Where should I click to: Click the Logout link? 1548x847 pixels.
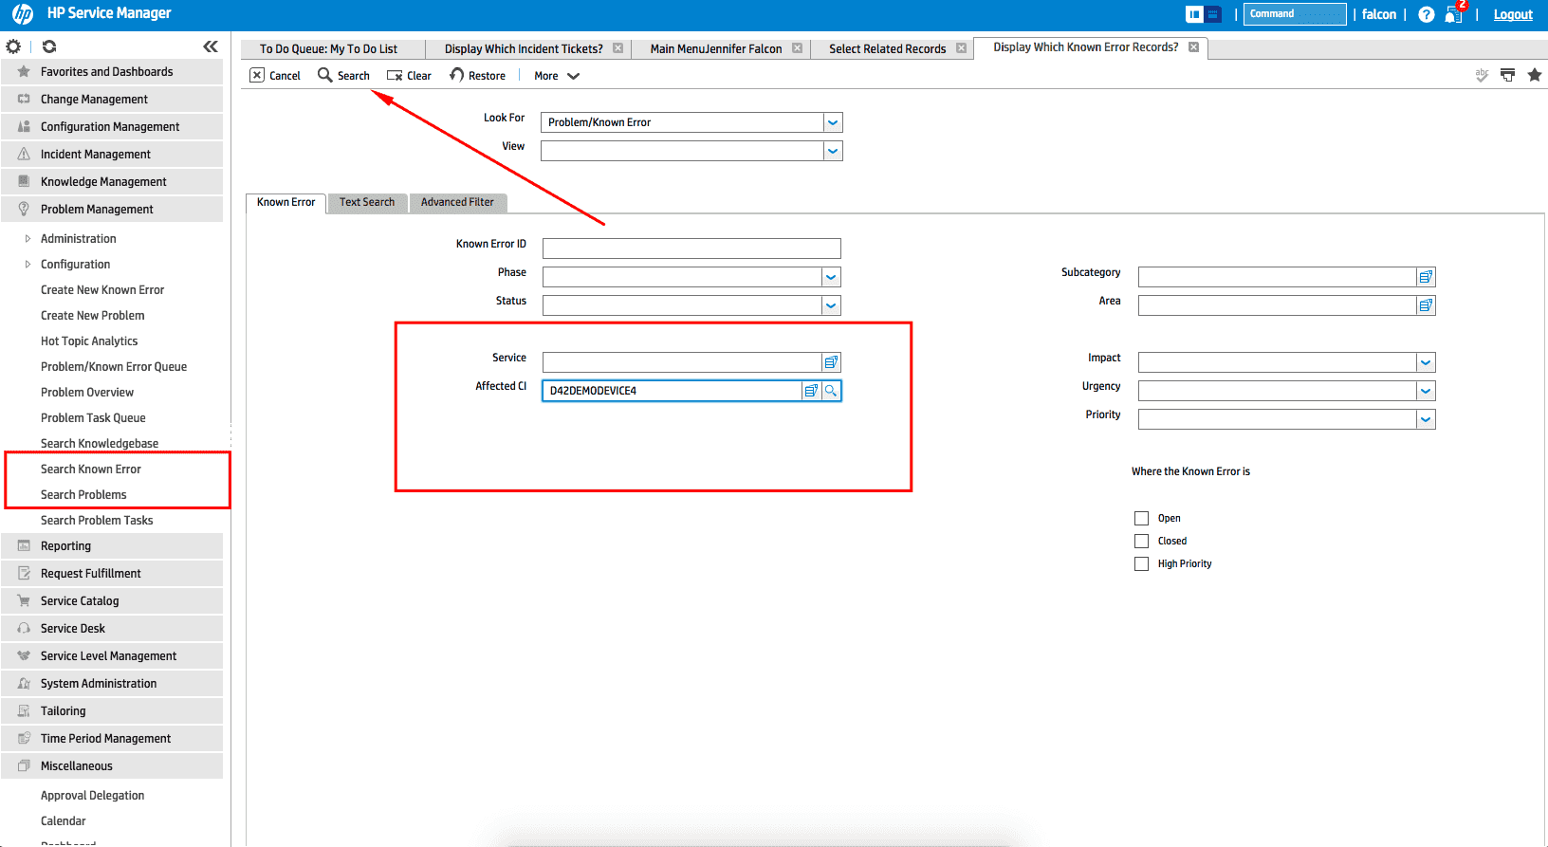(1513, 14)
